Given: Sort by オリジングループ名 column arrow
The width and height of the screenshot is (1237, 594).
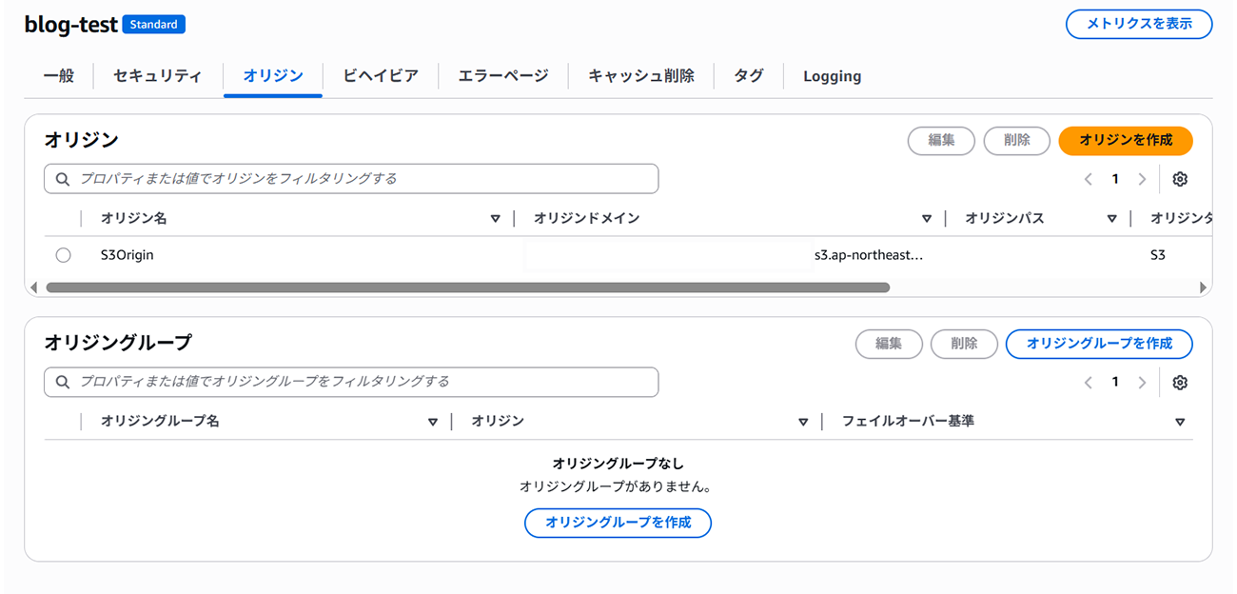Looking at the screenshot, I should pos(432,422).
